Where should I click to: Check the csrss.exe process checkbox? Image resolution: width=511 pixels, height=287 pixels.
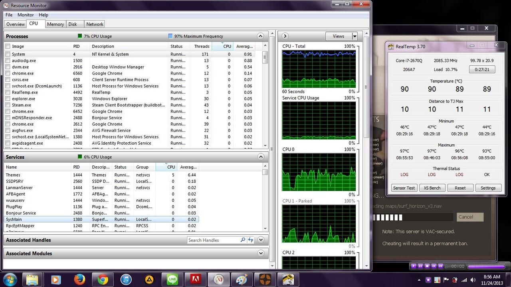(8, 80)
